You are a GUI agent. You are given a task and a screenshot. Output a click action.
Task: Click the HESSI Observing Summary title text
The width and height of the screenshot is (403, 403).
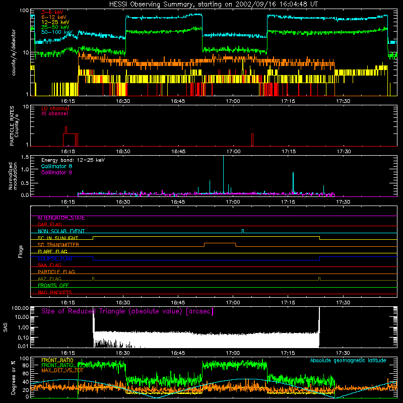[214, 5]
